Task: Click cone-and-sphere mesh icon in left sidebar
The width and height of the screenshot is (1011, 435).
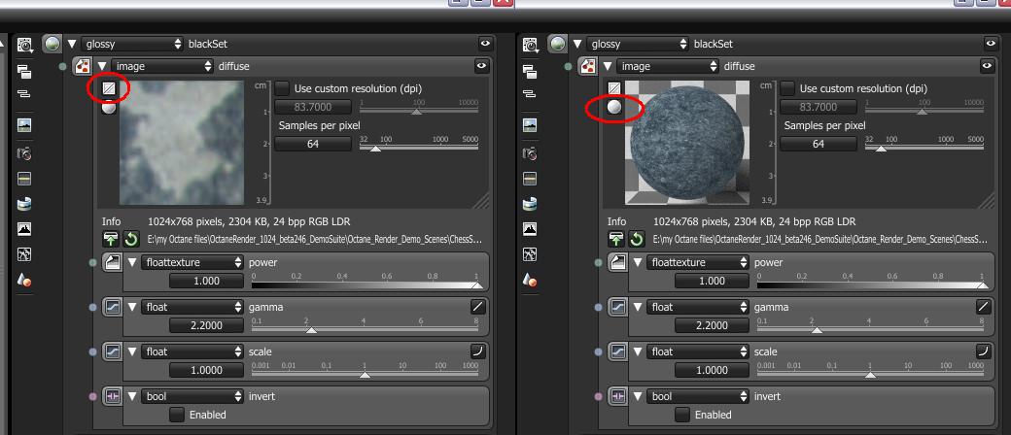Action: [24, 280]
